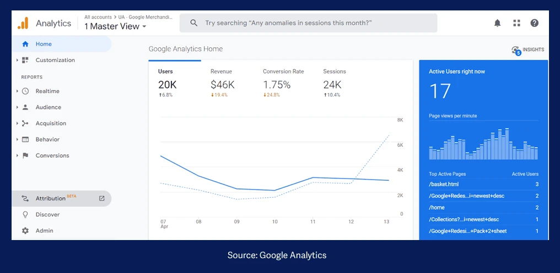Open Attribution external link icon
The width and height of the screenshot is (560, 273).
pyautogui.click(x=101, y=198)
